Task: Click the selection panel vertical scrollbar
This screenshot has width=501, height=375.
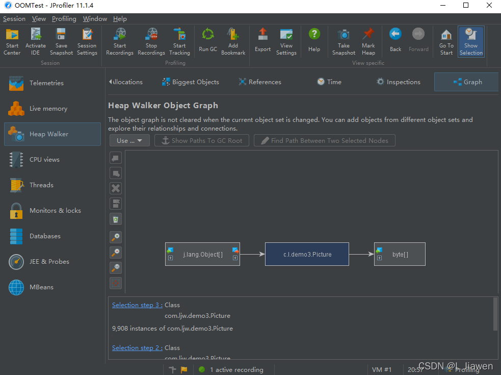Action: click(495, 314)
